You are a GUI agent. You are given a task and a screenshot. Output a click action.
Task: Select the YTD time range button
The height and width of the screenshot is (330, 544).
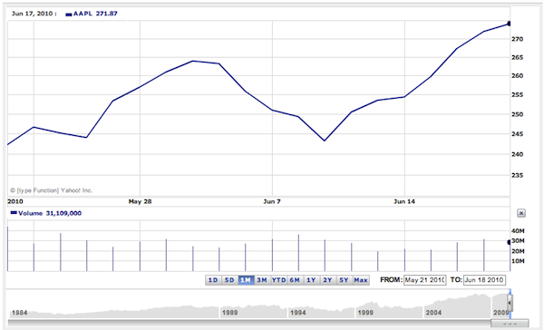point(278,280)
